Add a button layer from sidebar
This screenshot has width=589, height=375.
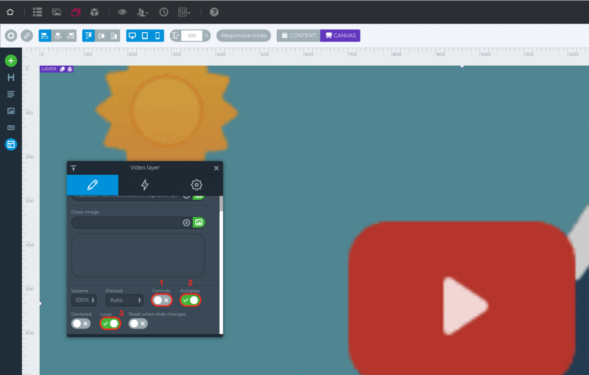click(11, 128)
